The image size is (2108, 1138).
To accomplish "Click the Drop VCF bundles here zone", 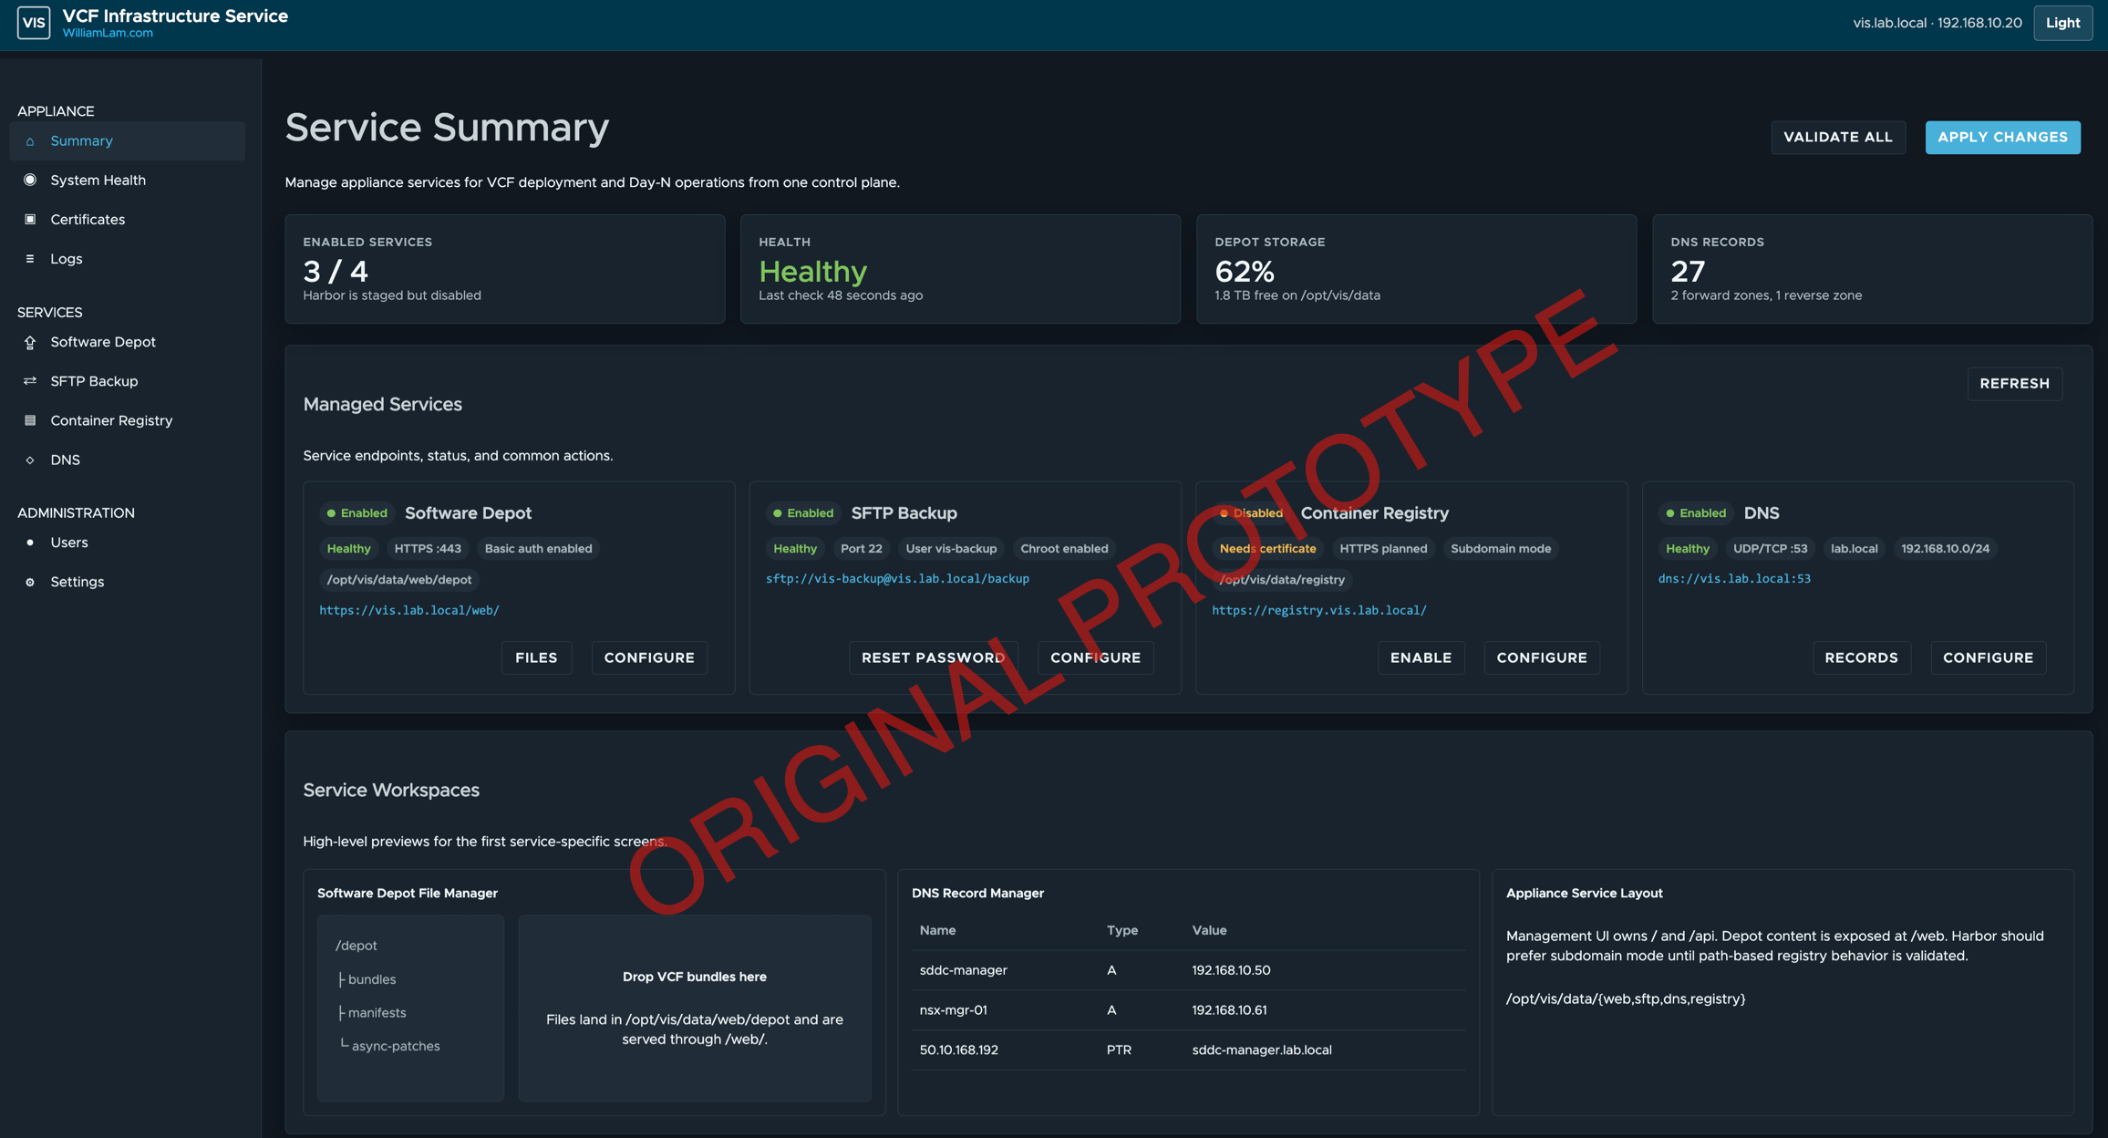I will 694,1009.
